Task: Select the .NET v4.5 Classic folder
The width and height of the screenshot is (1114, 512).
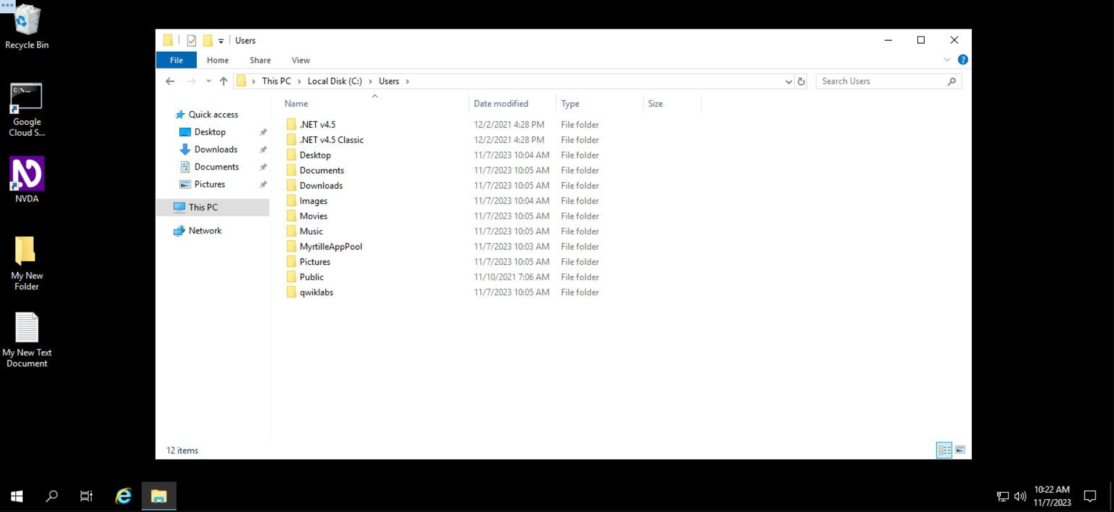Action: point(331,140)
